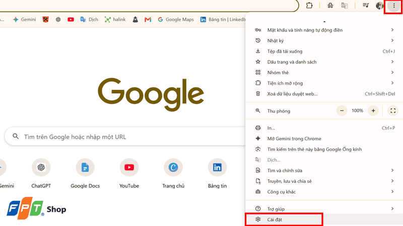Open the Bảng tin LinkedIn bookmark
Screen dimensions: 403x226
coord(223,20)
